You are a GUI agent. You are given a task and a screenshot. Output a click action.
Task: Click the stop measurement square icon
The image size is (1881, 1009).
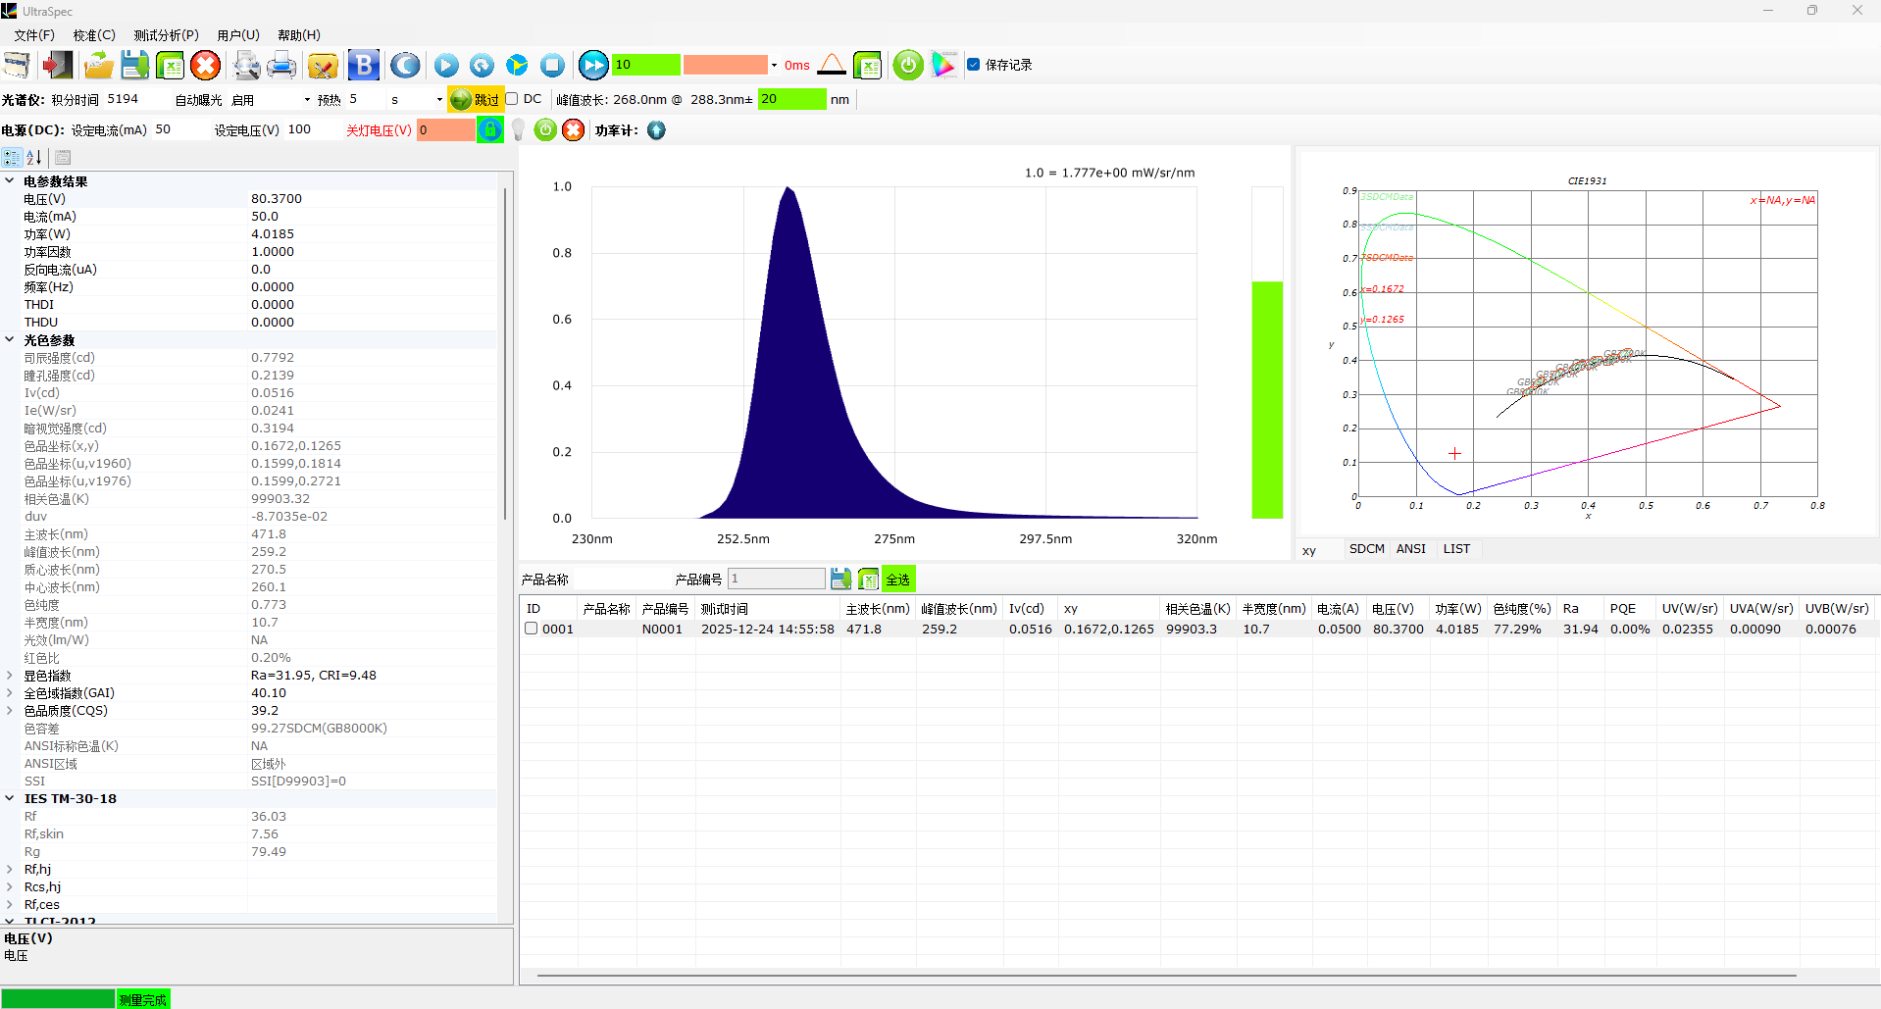[x=552, y=65]
